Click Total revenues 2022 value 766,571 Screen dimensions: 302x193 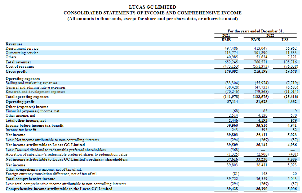point(261,62)
